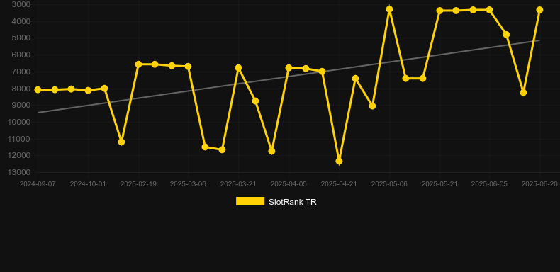This screenshot has height=272, width=560.
Task: Select the point near 5000 after 2025-06-05
Action: click(506, 35)
